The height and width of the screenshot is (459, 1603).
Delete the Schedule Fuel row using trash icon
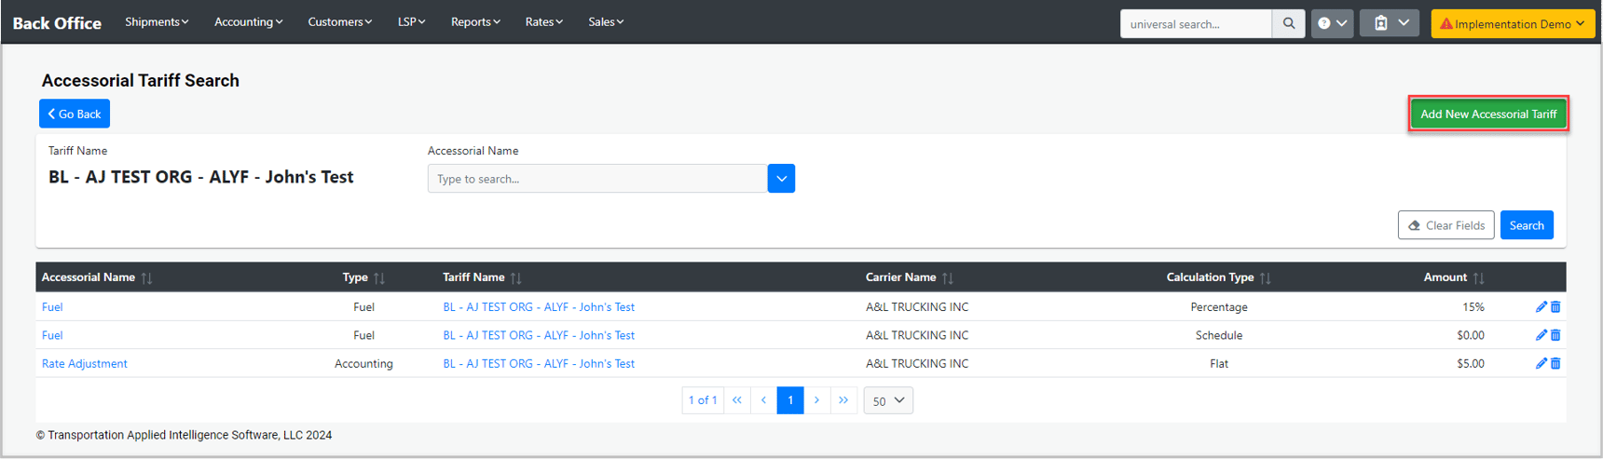1555,335
